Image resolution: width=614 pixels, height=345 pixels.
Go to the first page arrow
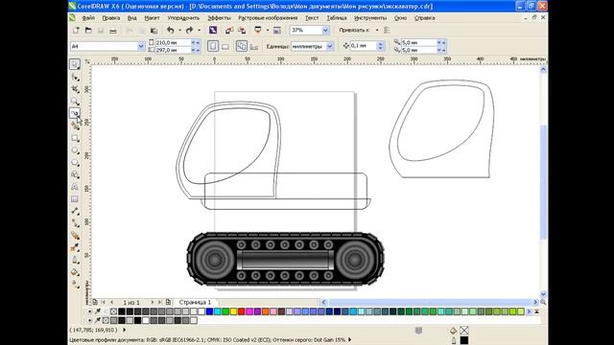(104, 303)
